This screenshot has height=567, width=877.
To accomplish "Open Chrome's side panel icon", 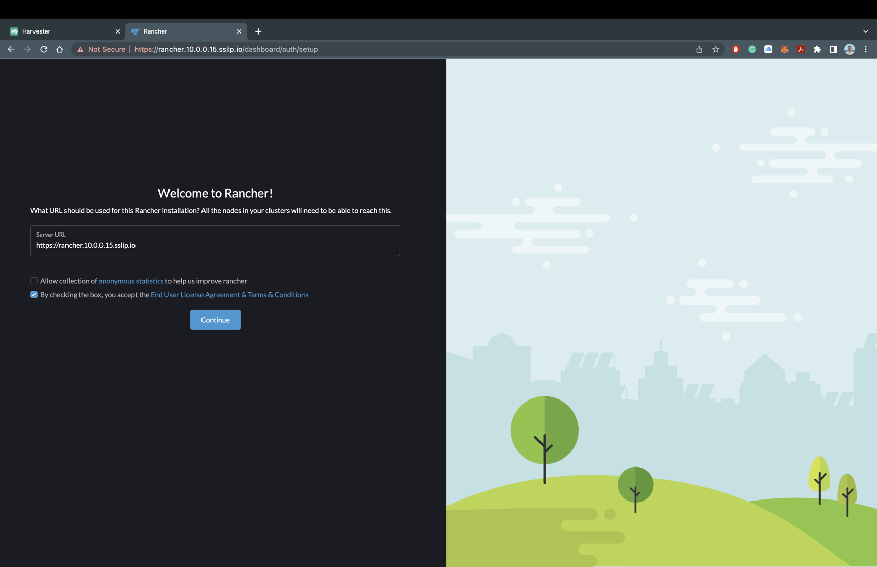I will tap(833, 49).
